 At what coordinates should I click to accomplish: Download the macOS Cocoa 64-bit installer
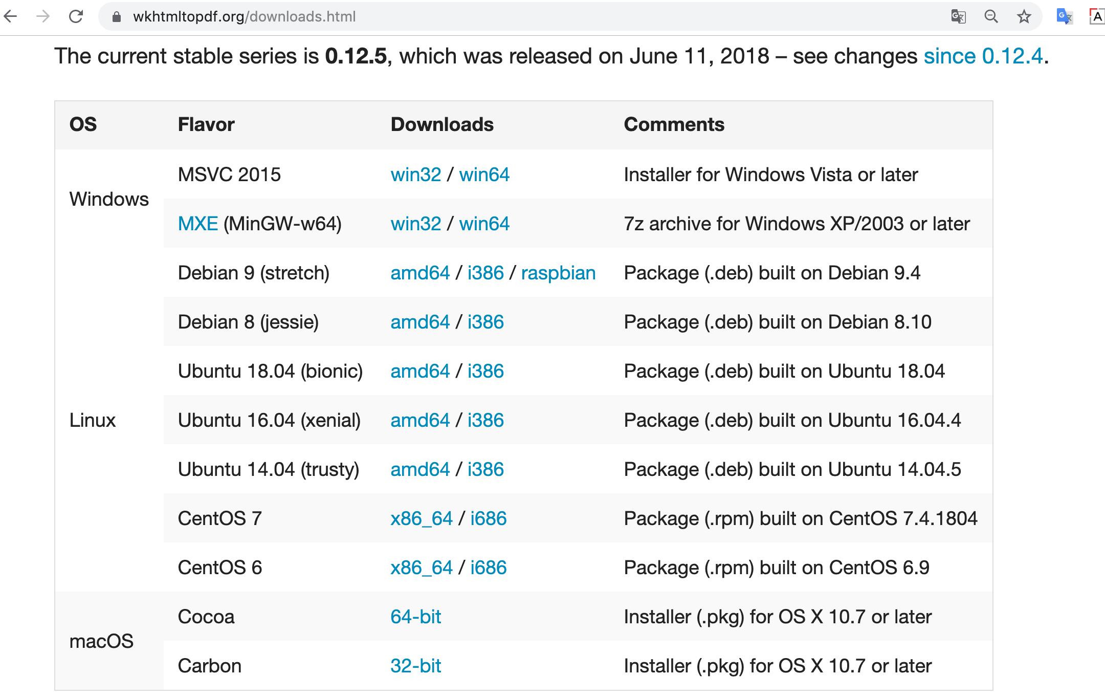415,617
